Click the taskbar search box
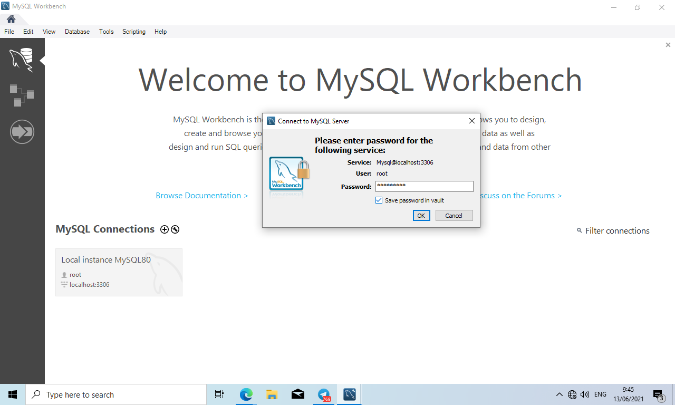The width and height of the screenshot is (675, 405). point(115,394)
